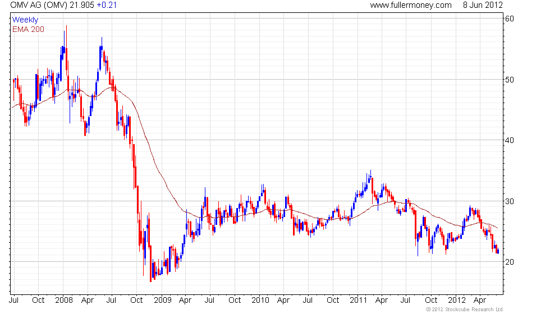Screen dimensions: 550x314
Task: Click the Apr label right after 2010
Action: pyautogui.click(x=283, y=301)
